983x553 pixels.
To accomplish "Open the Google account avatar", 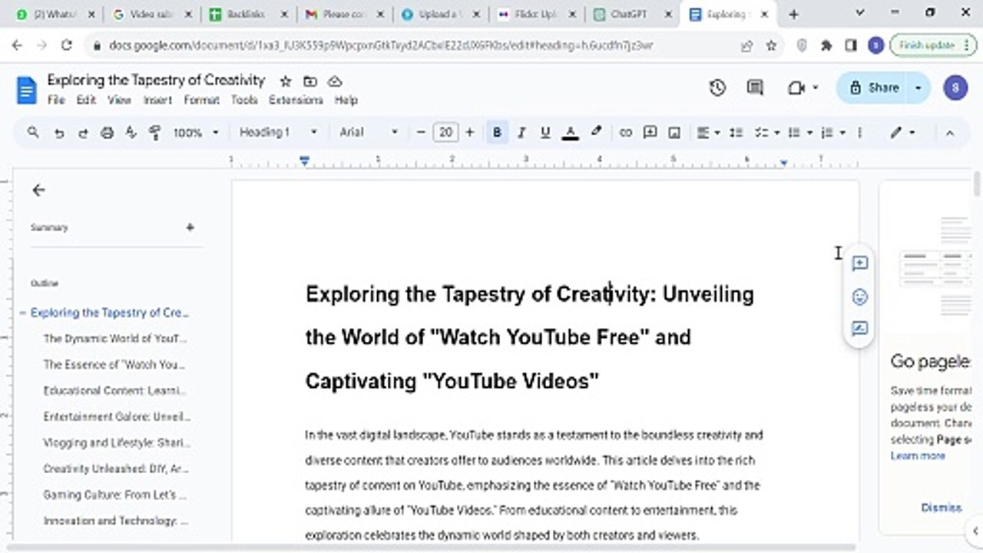I will tap(955, 88).
